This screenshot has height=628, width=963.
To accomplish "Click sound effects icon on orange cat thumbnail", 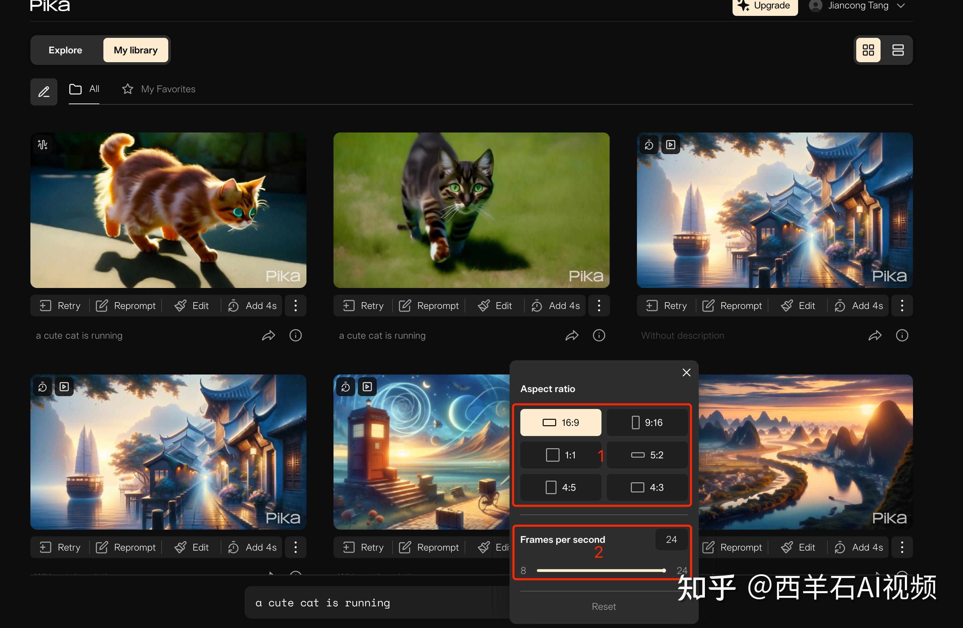I will coord(43,144).
